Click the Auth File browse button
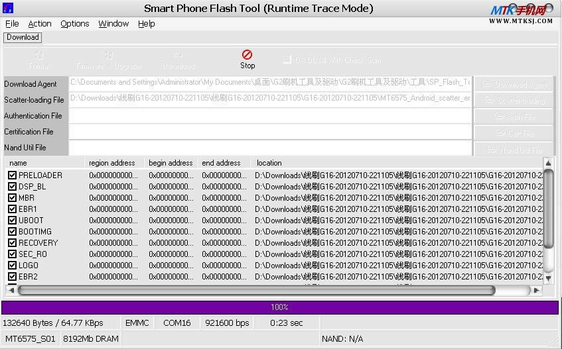 pyautogui.click(x=514, y=116)
